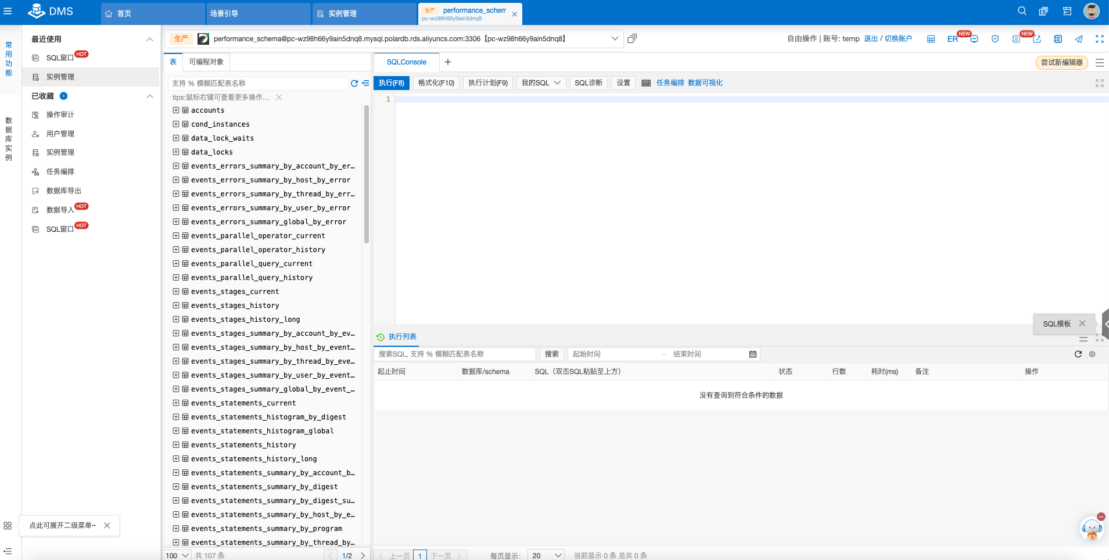The height and width of the screenshot is (560, 1109).
Task: Open the search magnifier in top bar
Action: click(x=1022, y=11)
